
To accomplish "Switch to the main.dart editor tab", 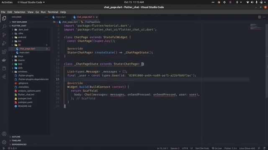I will (x=61, y=17).
